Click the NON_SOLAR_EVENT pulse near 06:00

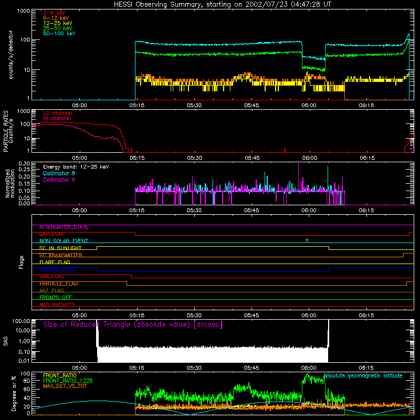point(307,241)
